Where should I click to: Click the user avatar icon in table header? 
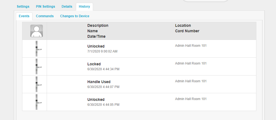[37, 31]
